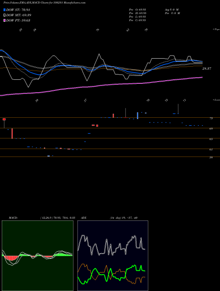Viewport: 220px width, 291px height.
Task: Open the dark blue ADX indicator chart panel
Action: tap(113, 256)
